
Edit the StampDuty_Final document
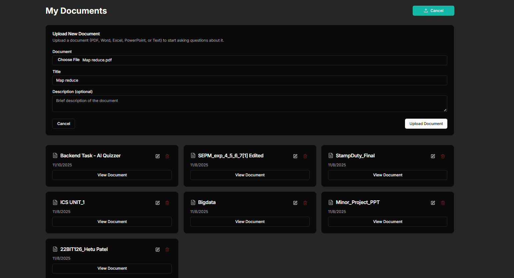433,156
